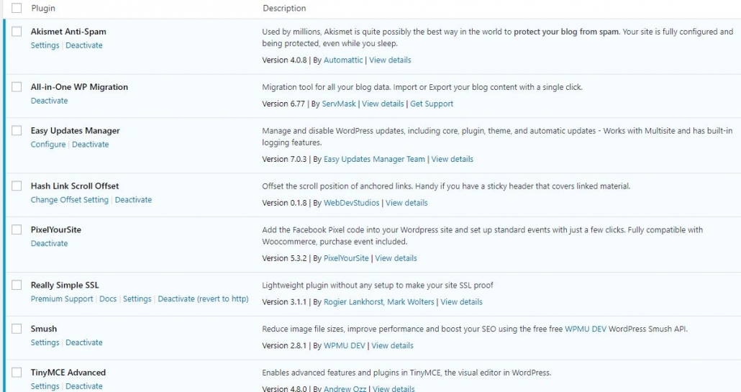This screenshot has width=741, height=392.
Task: View details for Akismet Anti-Spam
Action: 390,60
